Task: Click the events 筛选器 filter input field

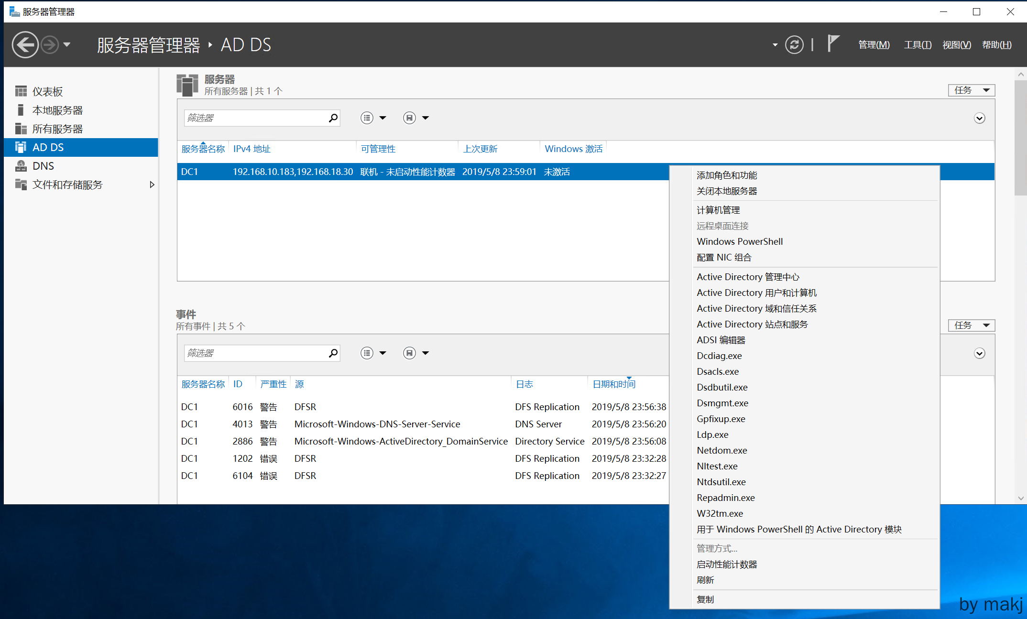Action: point(254,353)
